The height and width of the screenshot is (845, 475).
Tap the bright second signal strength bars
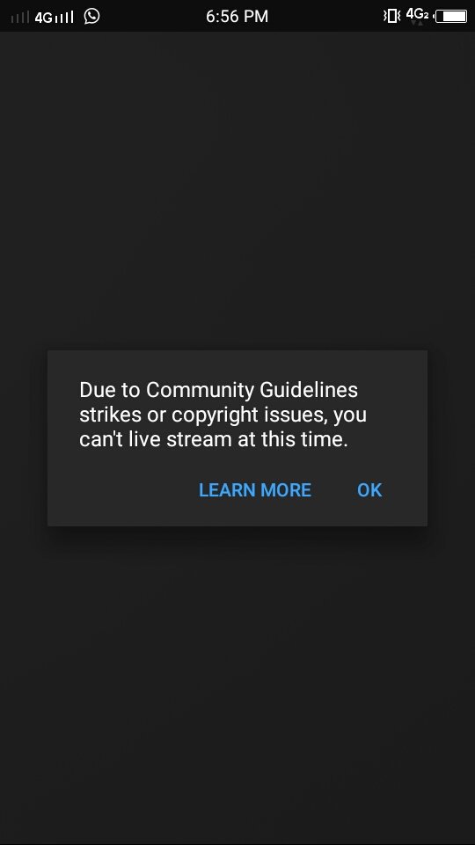click(64, 18)
